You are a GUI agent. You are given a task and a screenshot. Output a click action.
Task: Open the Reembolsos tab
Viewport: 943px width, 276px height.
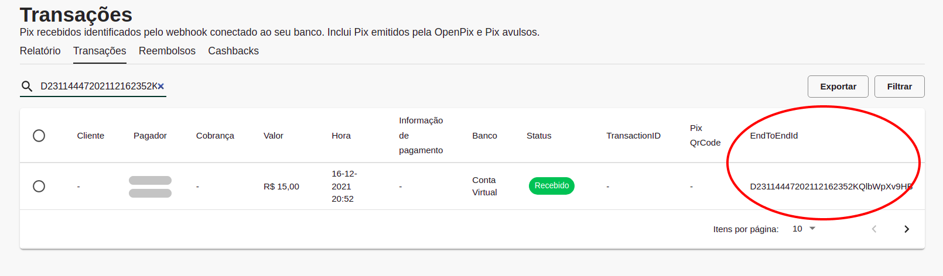167,51
